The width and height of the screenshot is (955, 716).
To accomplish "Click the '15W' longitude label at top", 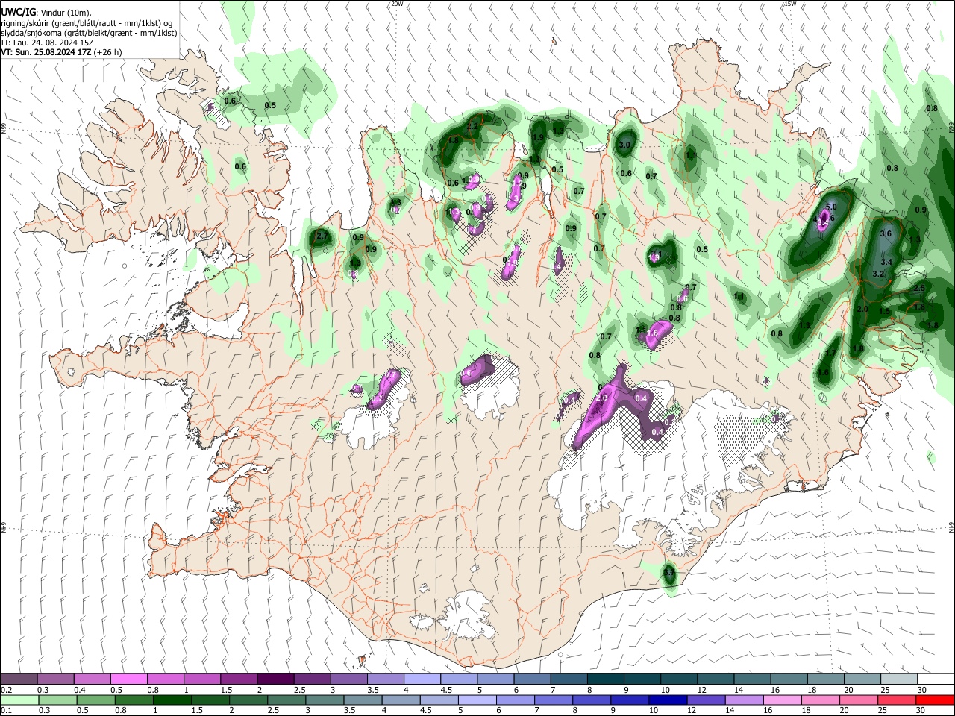I will [791, 4].
